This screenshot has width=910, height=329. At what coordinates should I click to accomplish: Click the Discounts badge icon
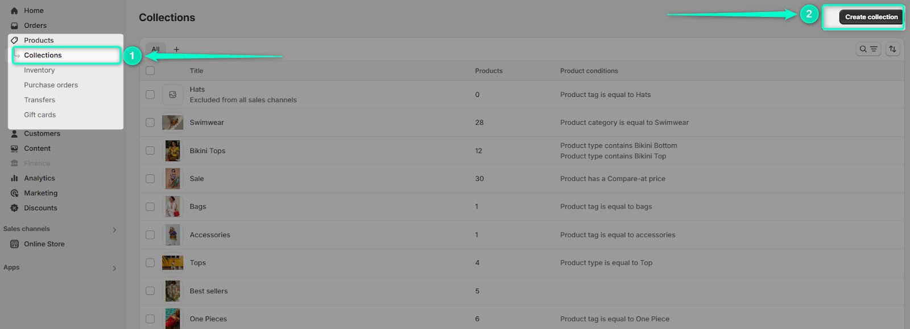click(x=14, y=208)
